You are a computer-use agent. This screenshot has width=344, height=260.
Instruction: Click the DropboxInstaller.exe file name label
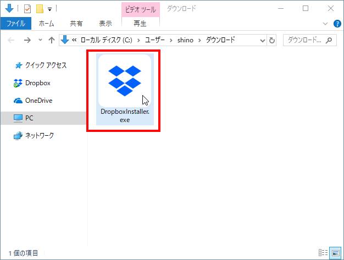click(125, 115)
